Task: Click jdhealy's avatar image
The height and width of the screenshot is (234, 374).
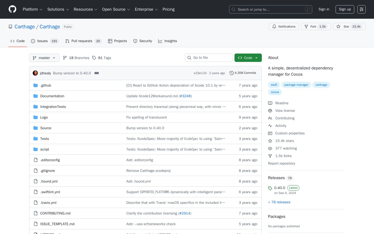Action: pyautogui.click(x=35, y=73)
